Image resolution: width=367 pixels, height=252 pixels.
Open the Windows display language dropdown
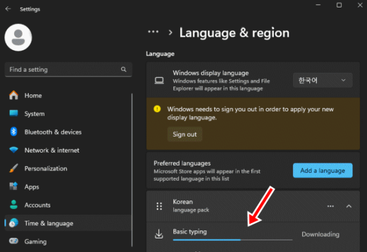pyautogui.click(x=322, y=80)
